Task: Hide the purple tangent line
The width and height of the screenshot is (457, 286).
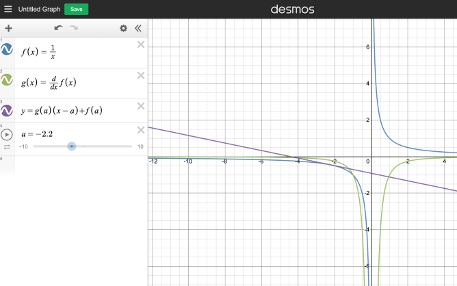Action: click(7, 111)
